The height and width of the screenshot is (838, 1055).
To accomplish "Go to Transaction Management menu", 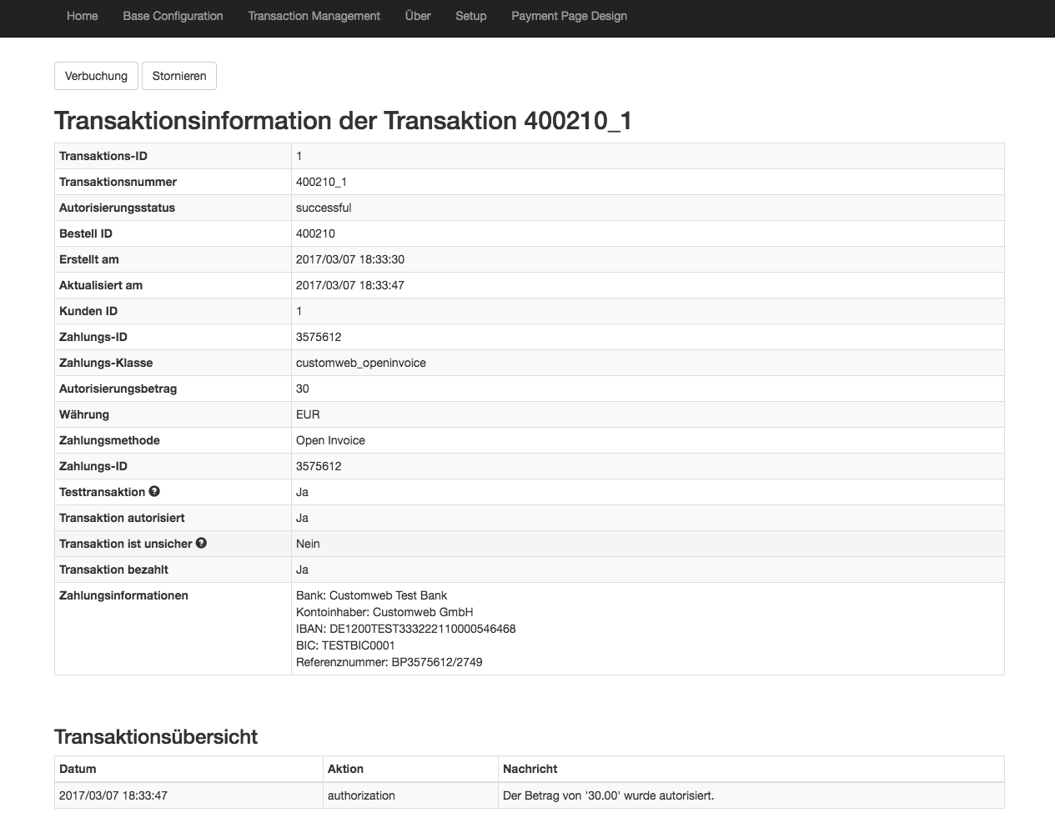I will coord(314,16).
